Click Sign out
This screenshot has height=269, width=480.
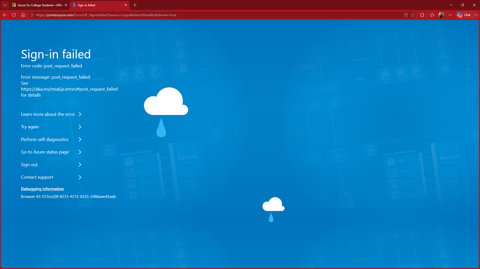pos(29,165)
